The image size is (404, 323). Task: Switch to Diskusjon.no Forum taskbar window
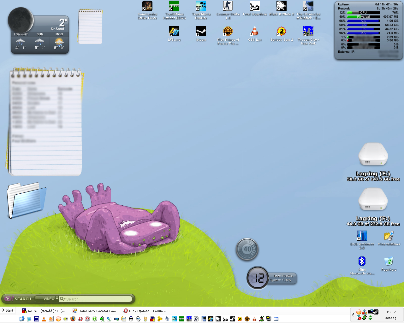pyautogui.click(x=145, y=311)
